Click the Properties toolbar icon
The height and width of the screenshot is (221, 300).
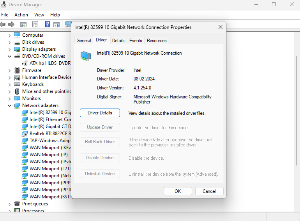pos(35,24)
